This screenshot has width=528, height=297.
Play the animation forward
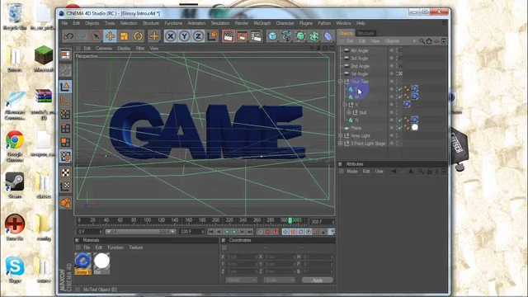pyautogui.click(x=234, y=232)
